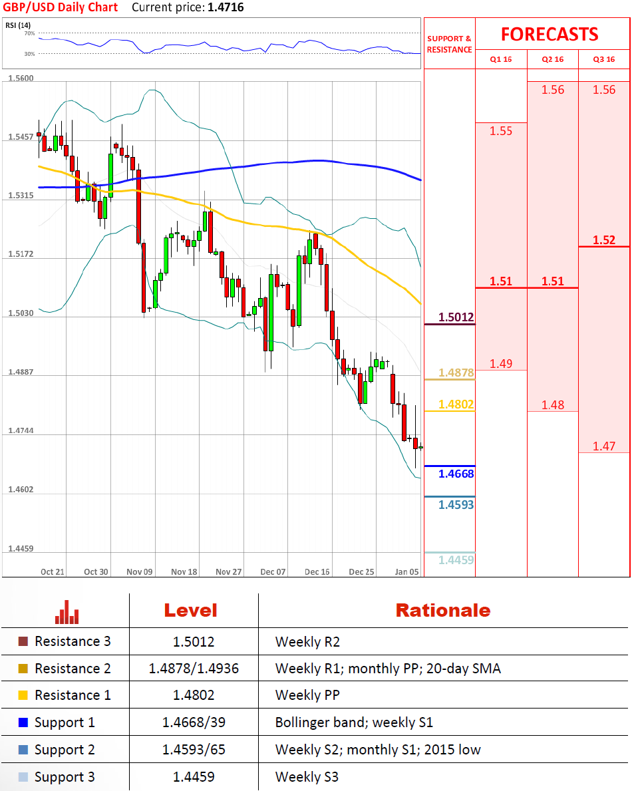The image size is (634, 791).
Task: Click the Weekly R2 rationale cell
Action: 307,642
